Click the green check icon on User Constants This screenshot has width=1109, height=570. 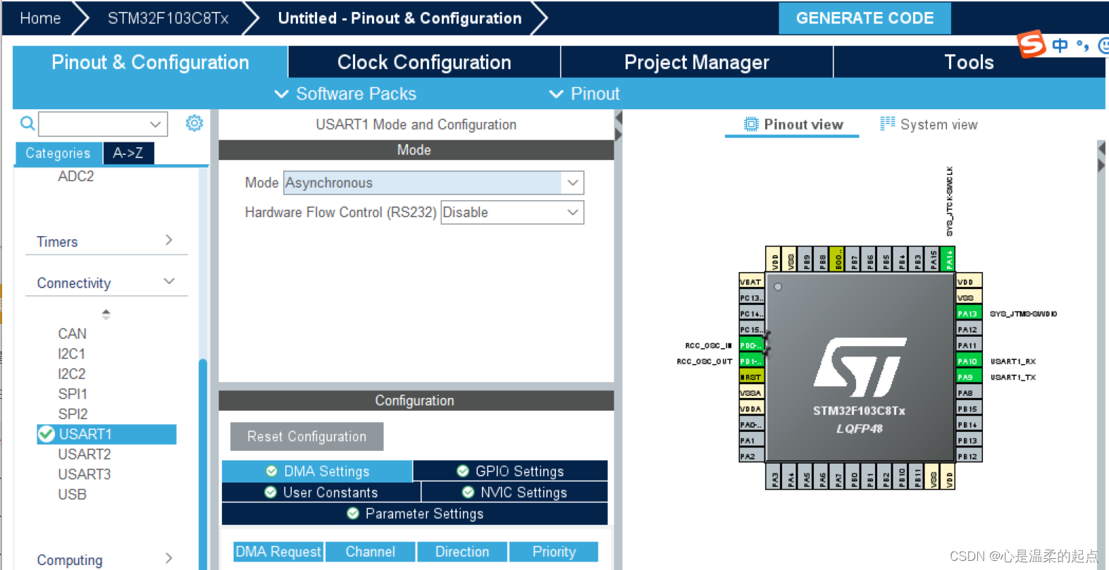[x=271, y=492]
